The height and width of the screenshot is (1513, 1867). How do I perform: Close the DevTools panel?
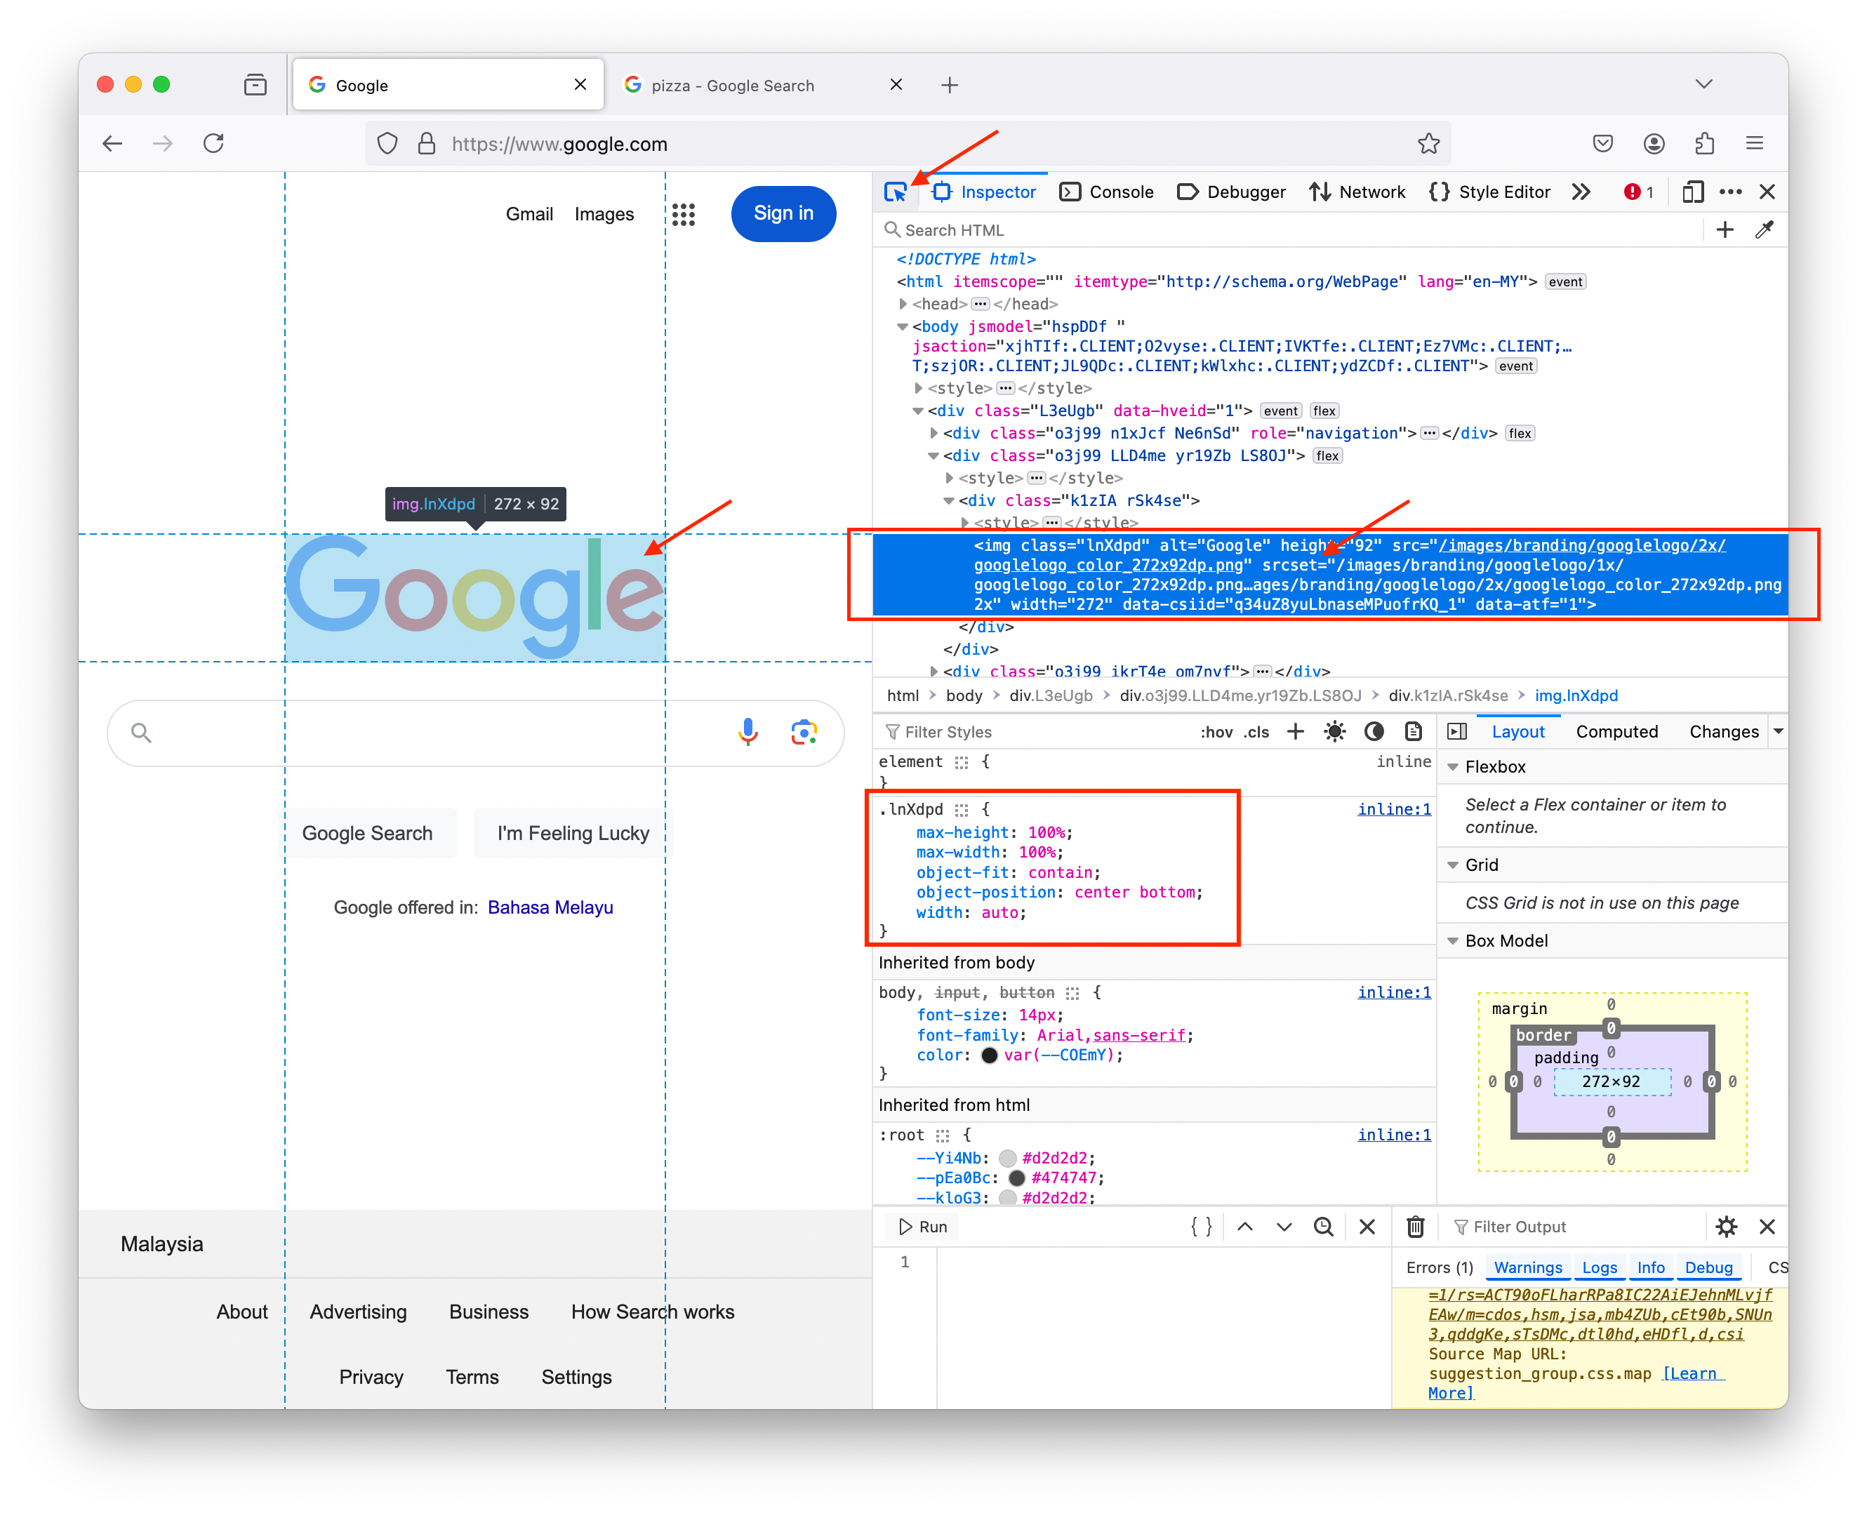(1767, 192)
